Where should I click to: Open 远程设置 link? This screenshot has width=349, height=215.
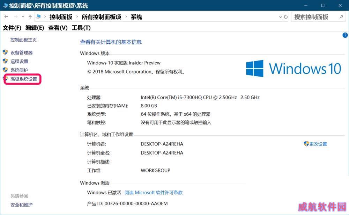(x=19, y=61)
